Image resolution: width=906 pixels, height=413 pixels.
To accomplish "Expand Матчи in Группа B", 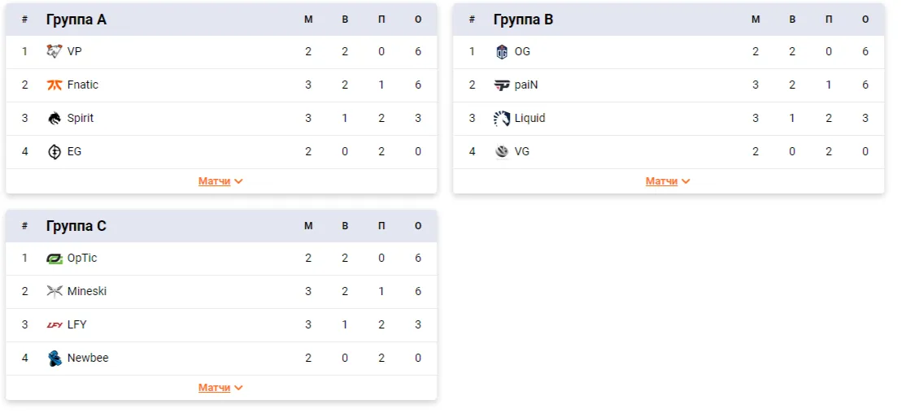I will (x=668, y=181).
